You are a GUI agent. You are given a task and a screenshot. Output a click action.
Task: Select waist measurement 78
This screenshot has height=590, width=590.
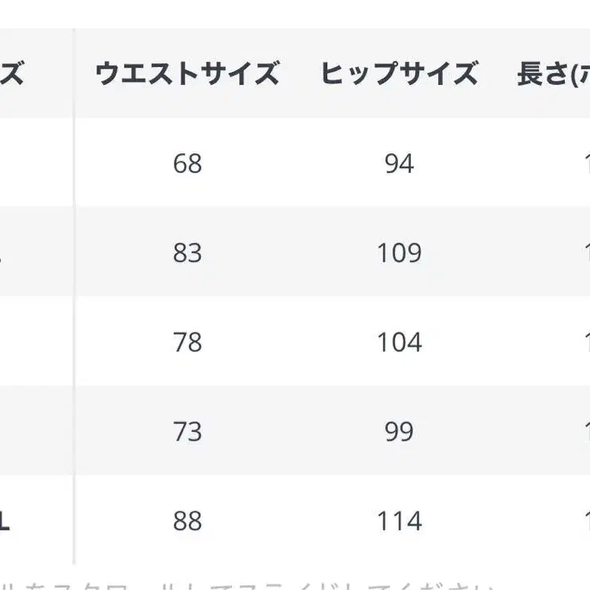187,342
